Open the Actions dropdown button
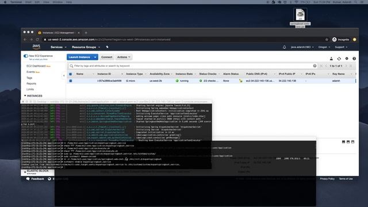Viewport: 368px width, 207px height. coord(124,57)
